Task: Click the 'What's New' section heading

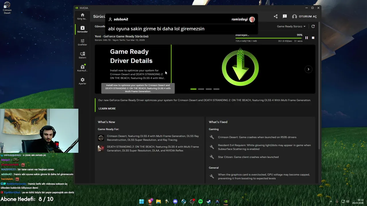Action: (x=106, y=122)
